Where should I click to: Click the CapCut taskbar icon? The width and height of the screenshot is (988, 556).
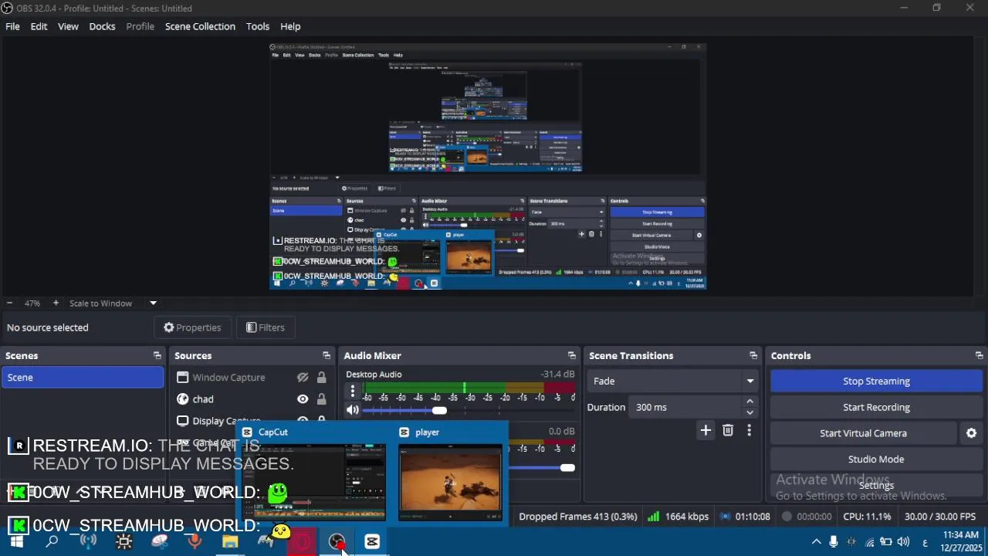pyautogui.click(x=372, y=541)
